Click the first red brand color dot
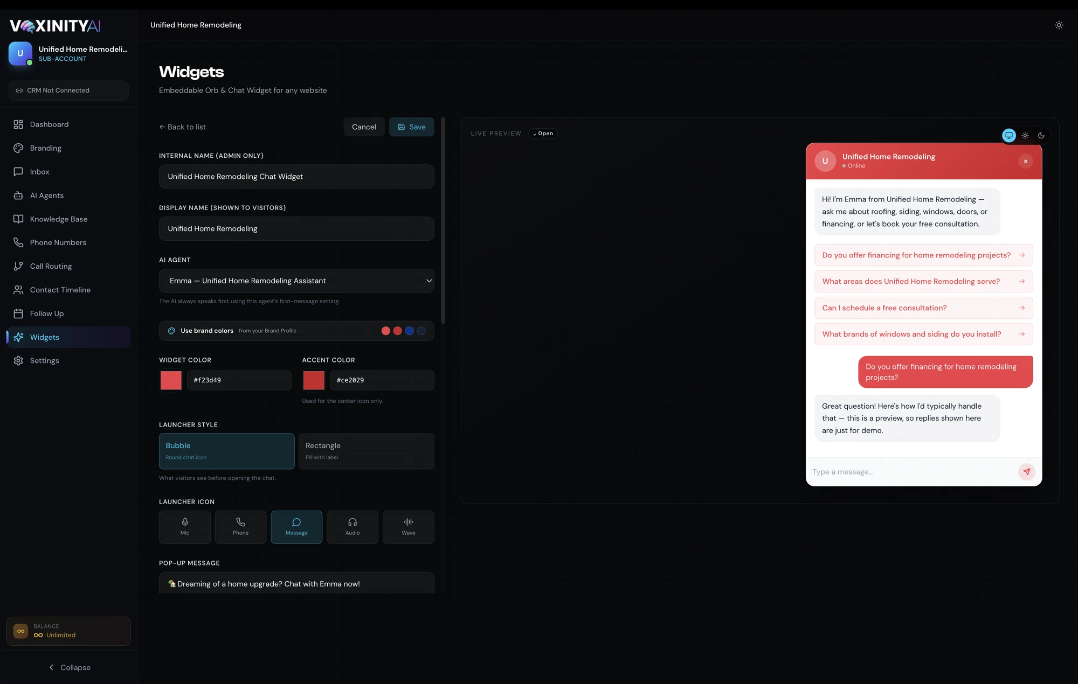 tap(385, 331)
